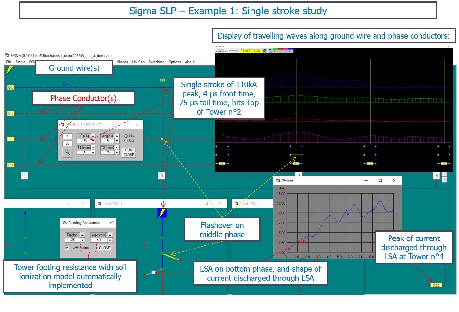Image resolution: width=459 pixels, height=312 pixels.
Task: Open the Switching menu
Action: pos(157,62)
